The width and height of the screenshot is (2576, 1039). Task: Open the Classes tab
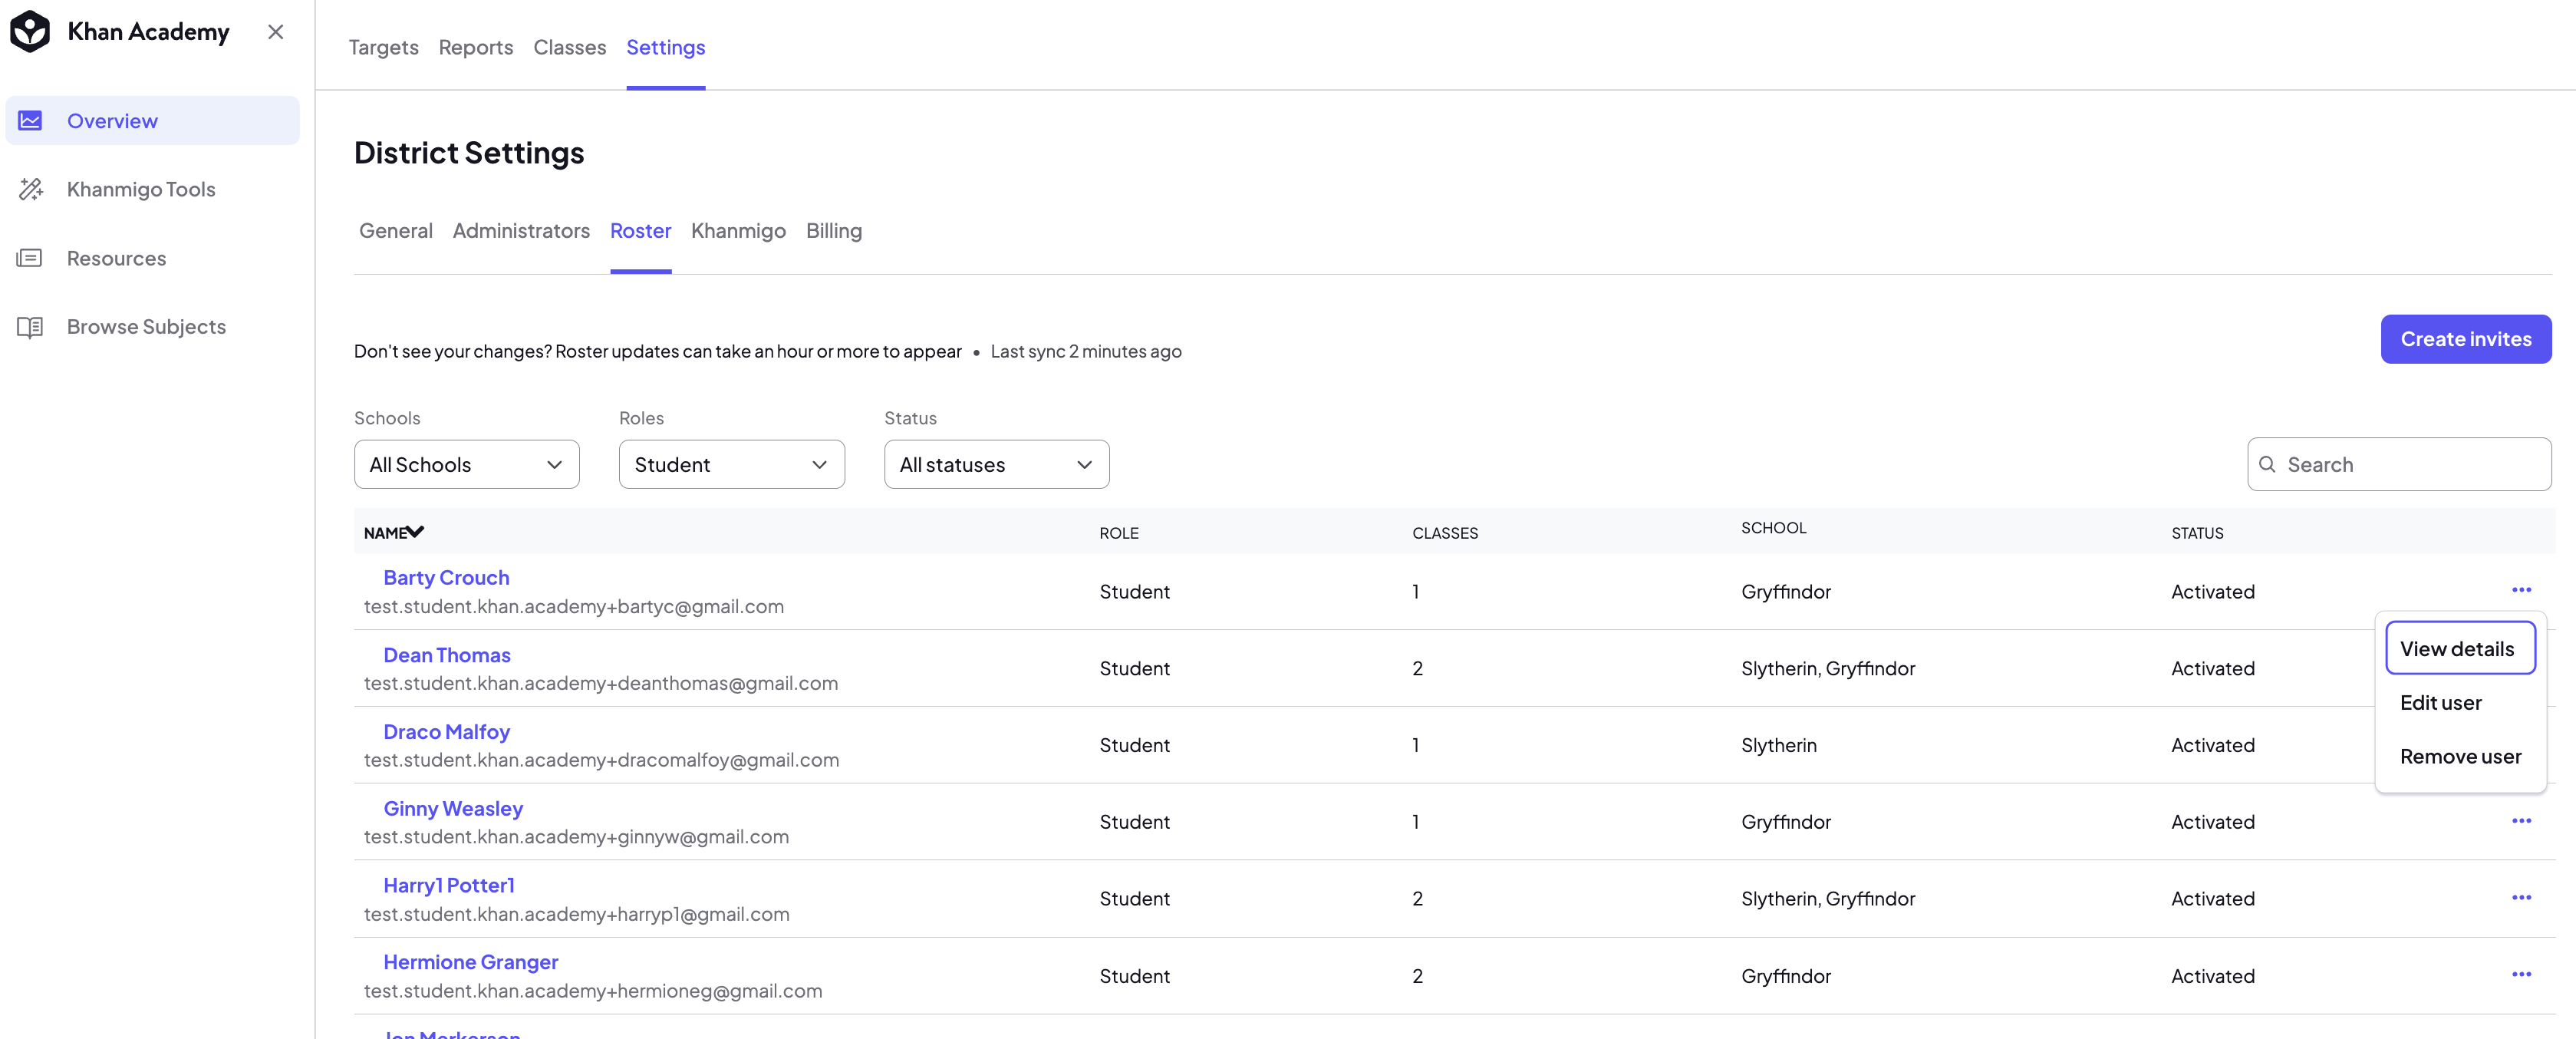570,47
